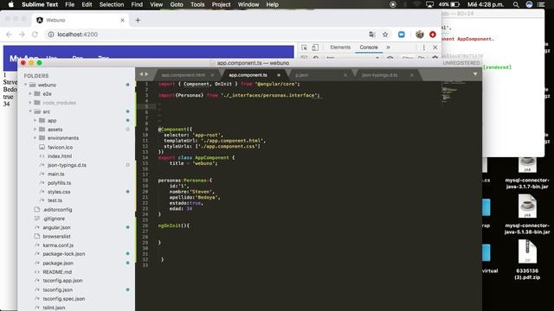Screen dimensions: 554x311
Task: Click unsaved dot on app.component.ts tab
Action: pos(279,75)
